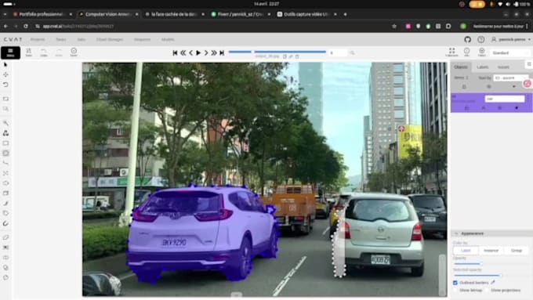Viewport: 533px width, 300px height.
Task: Select the Draw mask brush tool
Action: [5, 204]
